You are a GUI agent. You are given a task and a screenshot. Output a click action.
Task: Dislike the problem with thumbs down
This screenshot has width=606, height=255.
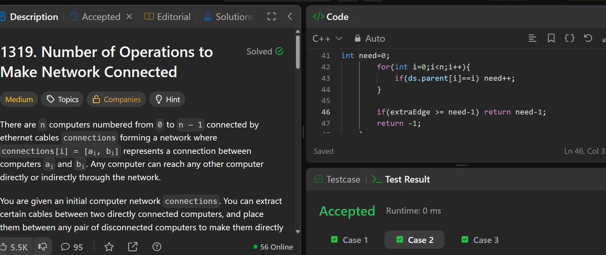pyautogui.click(x=43, y=247)
